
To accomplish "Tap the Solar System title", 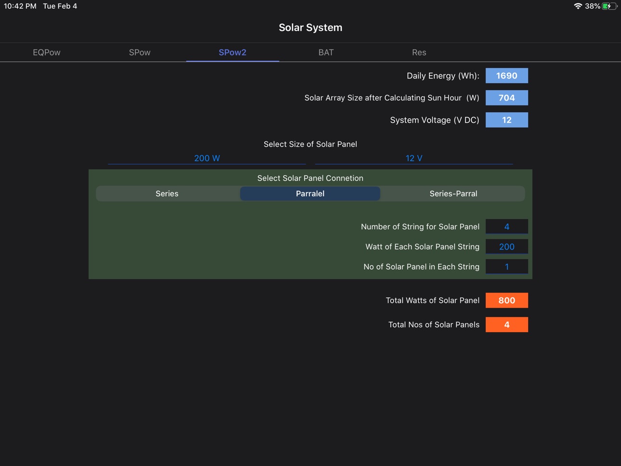I will [x=310, y=27].
